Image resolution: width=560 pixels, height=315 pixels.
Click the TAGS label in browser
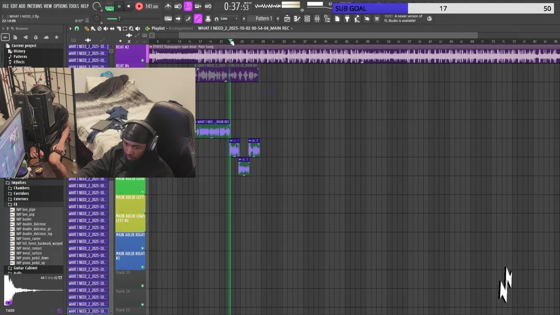(x=10, y=311)
